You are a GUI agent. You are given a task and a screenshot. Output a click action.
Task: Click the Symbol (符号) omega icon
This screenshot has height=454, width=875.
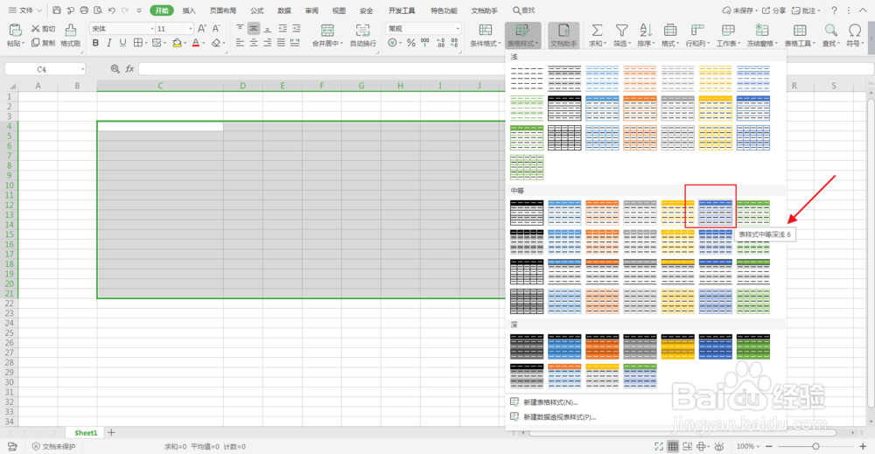(x=854, y=30)
